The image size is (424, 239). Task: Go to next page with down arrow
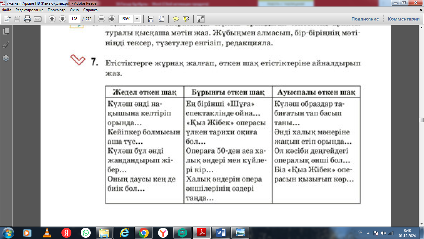point(62,19)
